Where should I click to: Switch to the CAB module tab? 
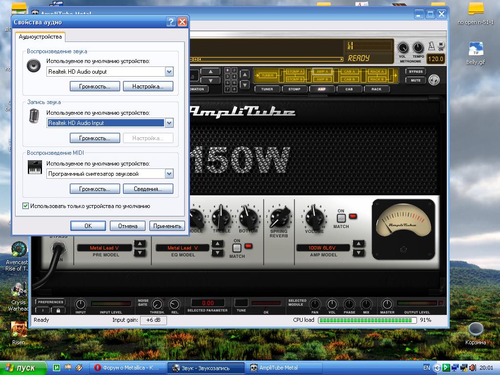[349, 89]
